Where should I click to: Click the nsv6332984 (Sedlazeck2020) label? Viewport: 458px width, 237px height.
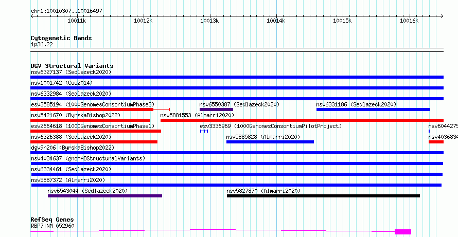[71, 94]
